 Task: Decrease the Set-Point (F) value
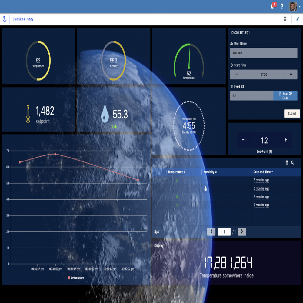pyautogui.click(x=243, y=140)
